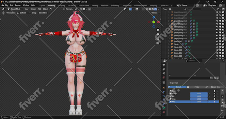Click the modifier wrench icon on body.012 row
Screen dimensions: 226x119
(x=191, y=21)
